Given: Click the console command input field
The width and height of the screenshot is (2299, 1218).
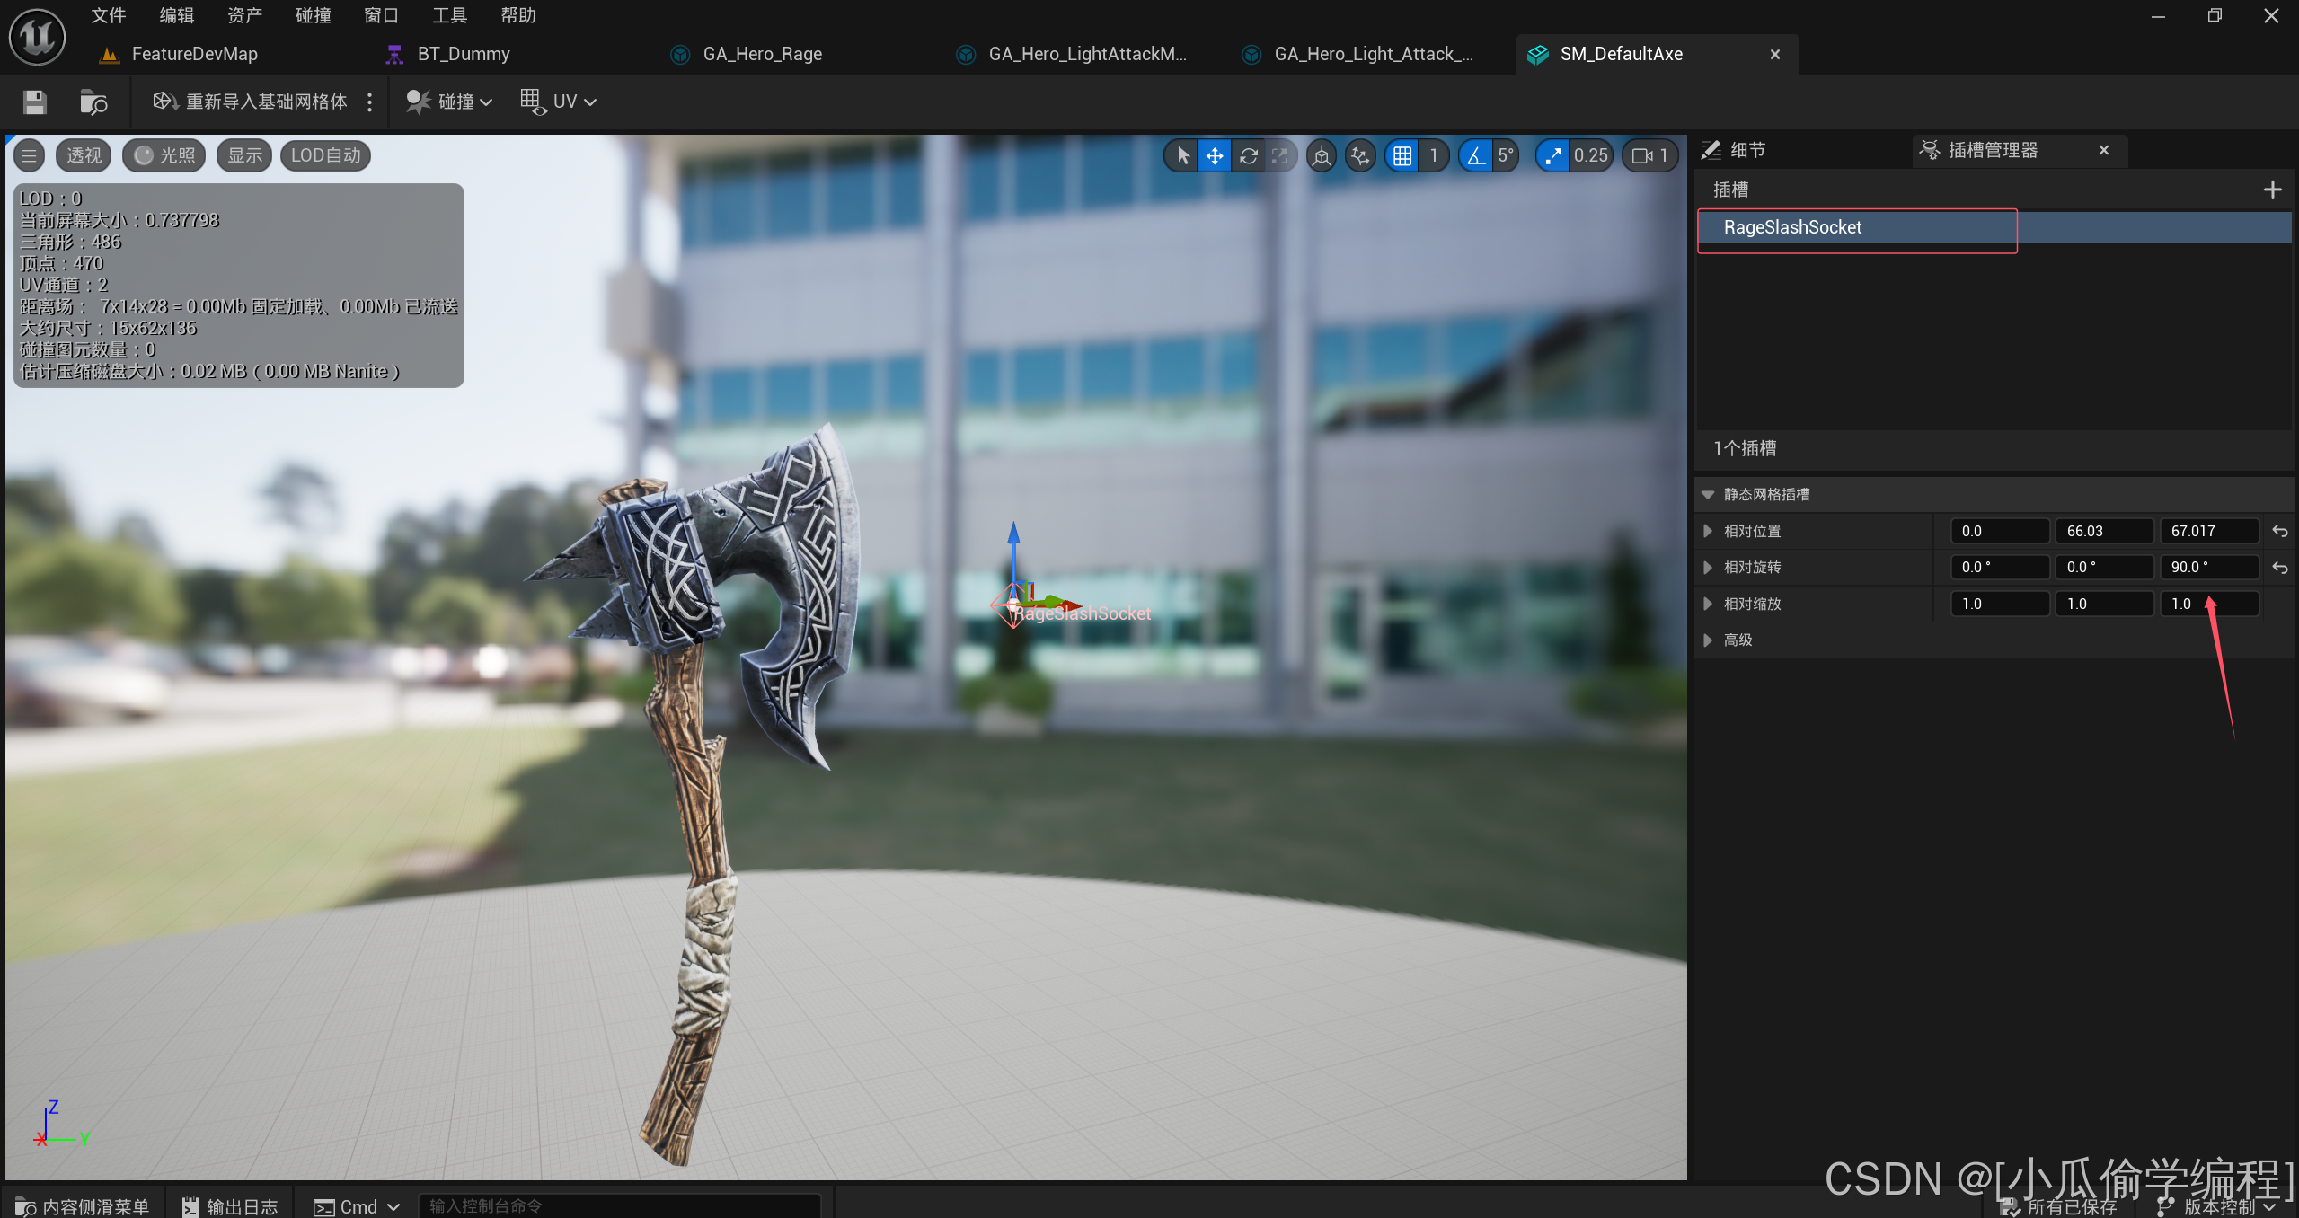Looking at the screenshot, I should (x=620, y=1206).
